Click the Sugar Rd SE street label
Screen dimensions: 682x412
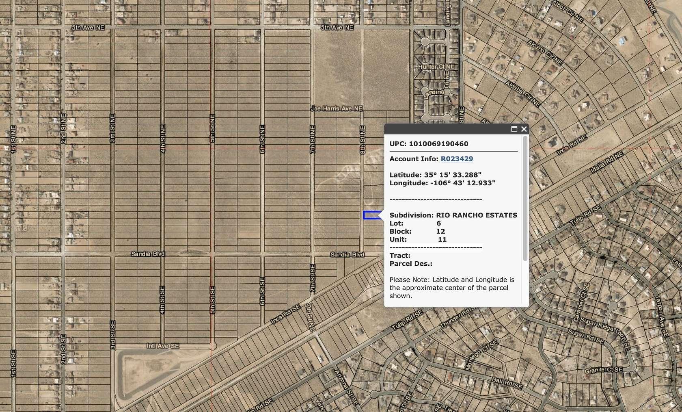coord(585,337)
